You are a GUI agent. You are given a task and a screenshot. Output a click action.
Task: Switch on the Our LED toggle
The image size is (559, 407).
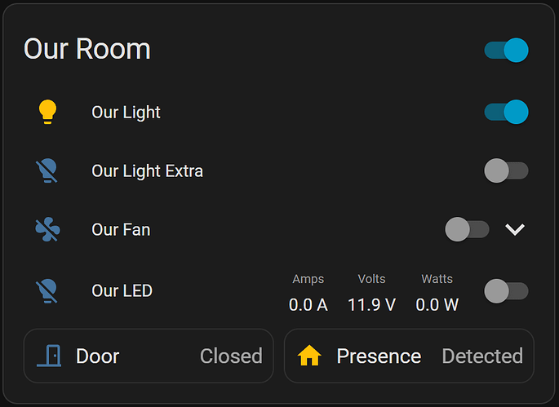506,290
